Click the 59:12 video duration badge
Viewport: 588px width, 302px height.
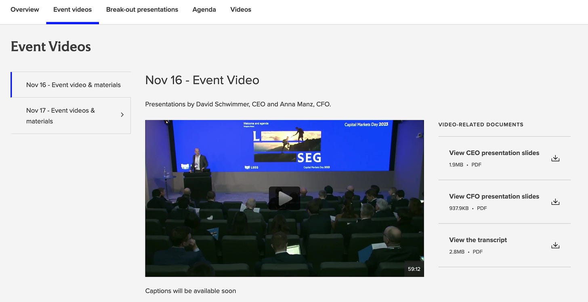pos(414,269)
